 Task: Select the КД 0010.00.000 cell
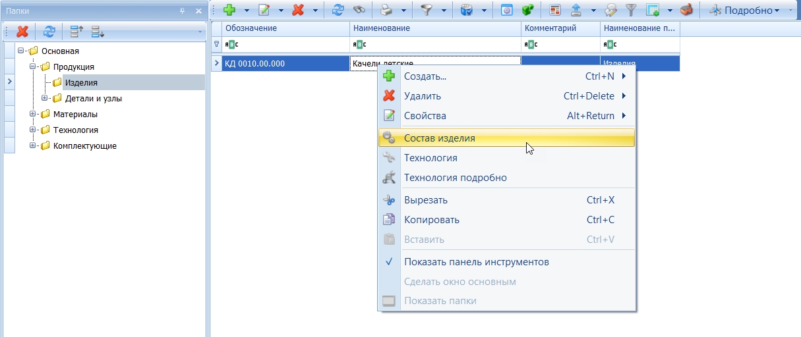coord(286,63)
